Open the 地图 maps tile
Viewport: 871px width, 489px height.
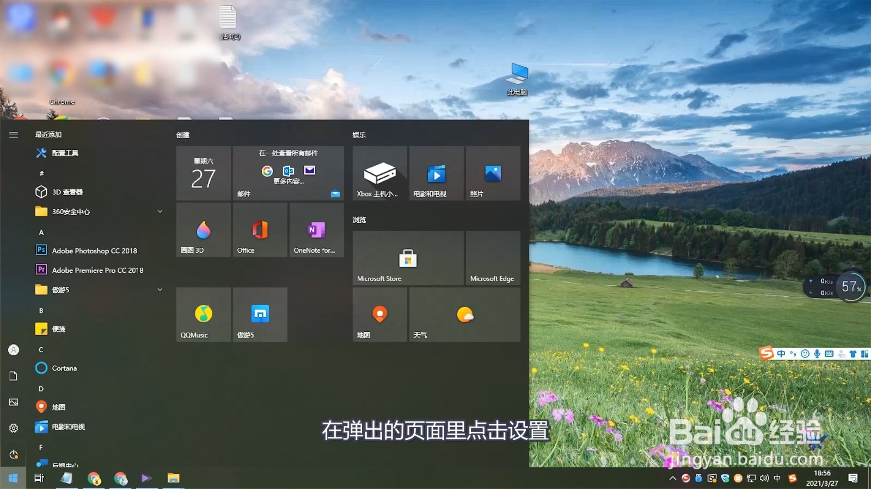pyautogui.click(x=380, y=315)
